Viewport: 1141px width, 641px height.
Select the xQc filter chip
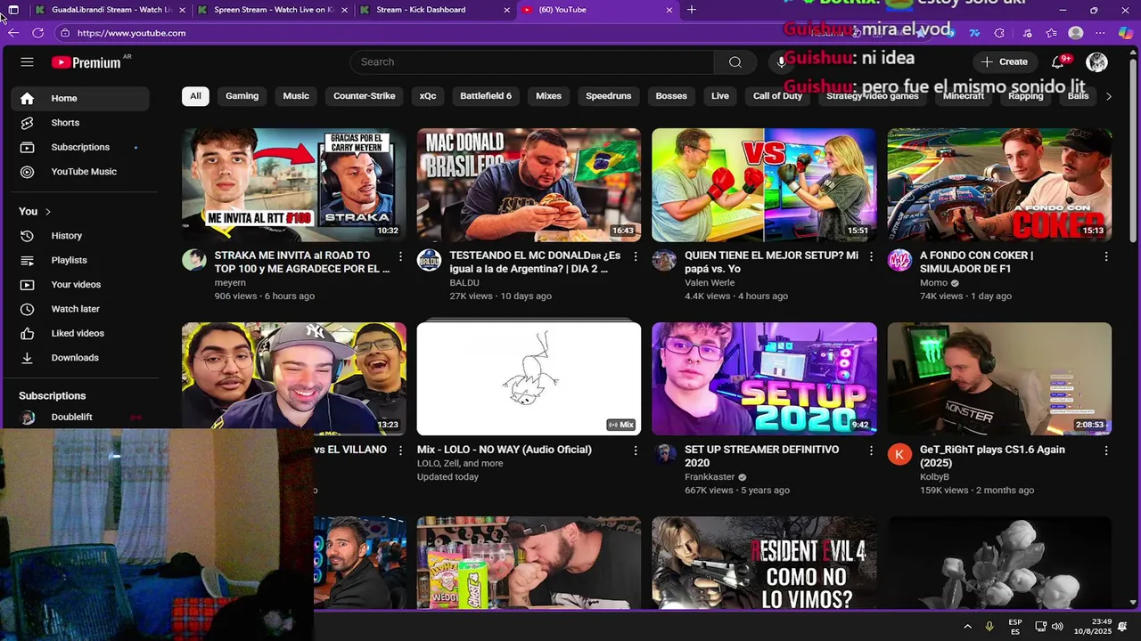pos(428,96)
